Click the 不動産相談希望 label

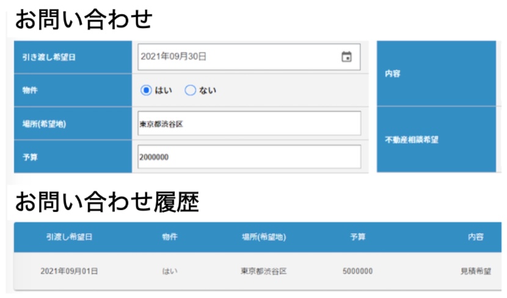click(x=412, y=140)
